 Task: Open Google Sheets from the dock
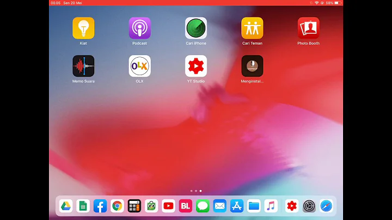pyautogui.click(x=83, y=206)
